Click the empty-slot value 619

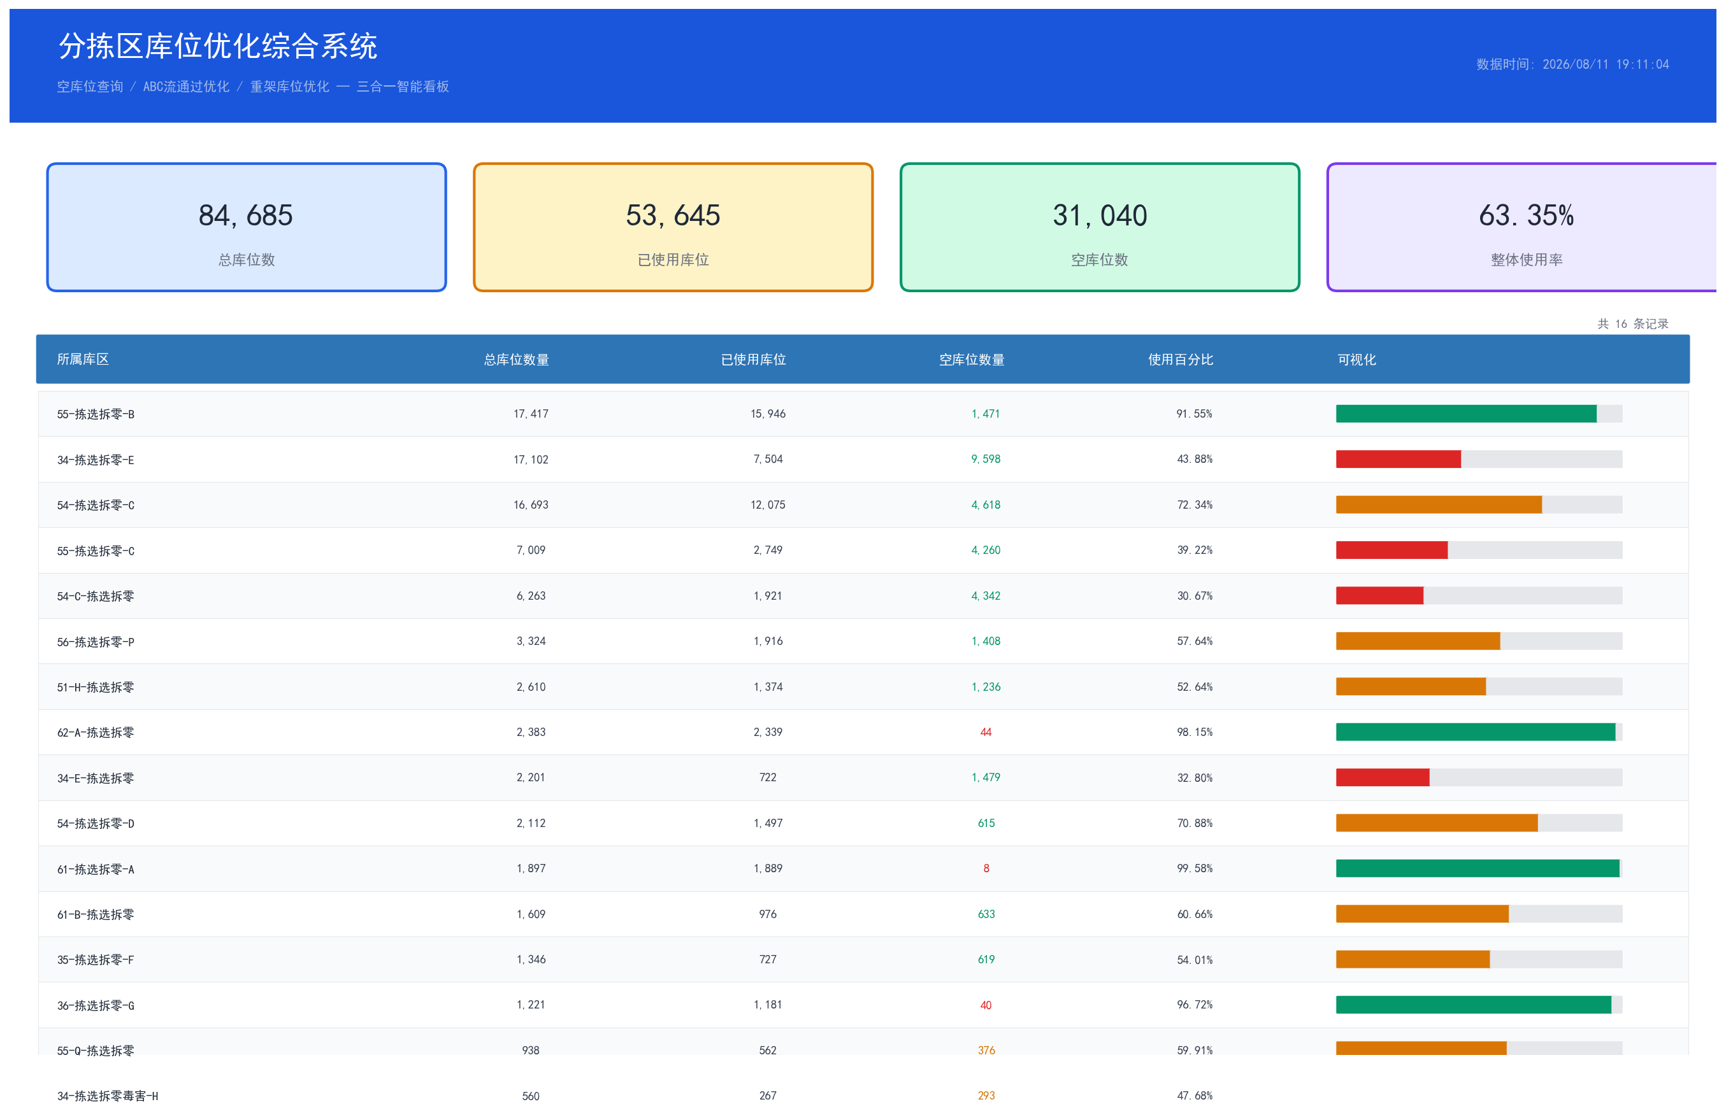coord(986,959)
